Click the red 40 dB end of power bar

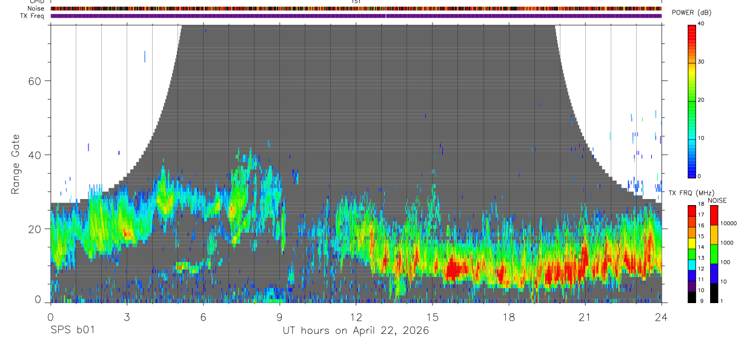pos(691,27)
